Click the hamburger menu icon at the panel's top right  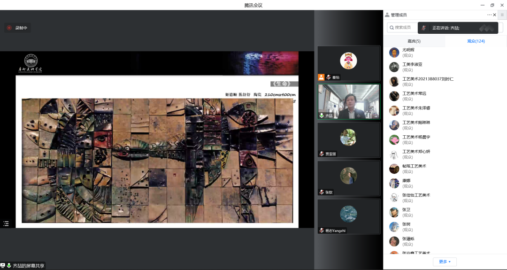click(502, 15)
